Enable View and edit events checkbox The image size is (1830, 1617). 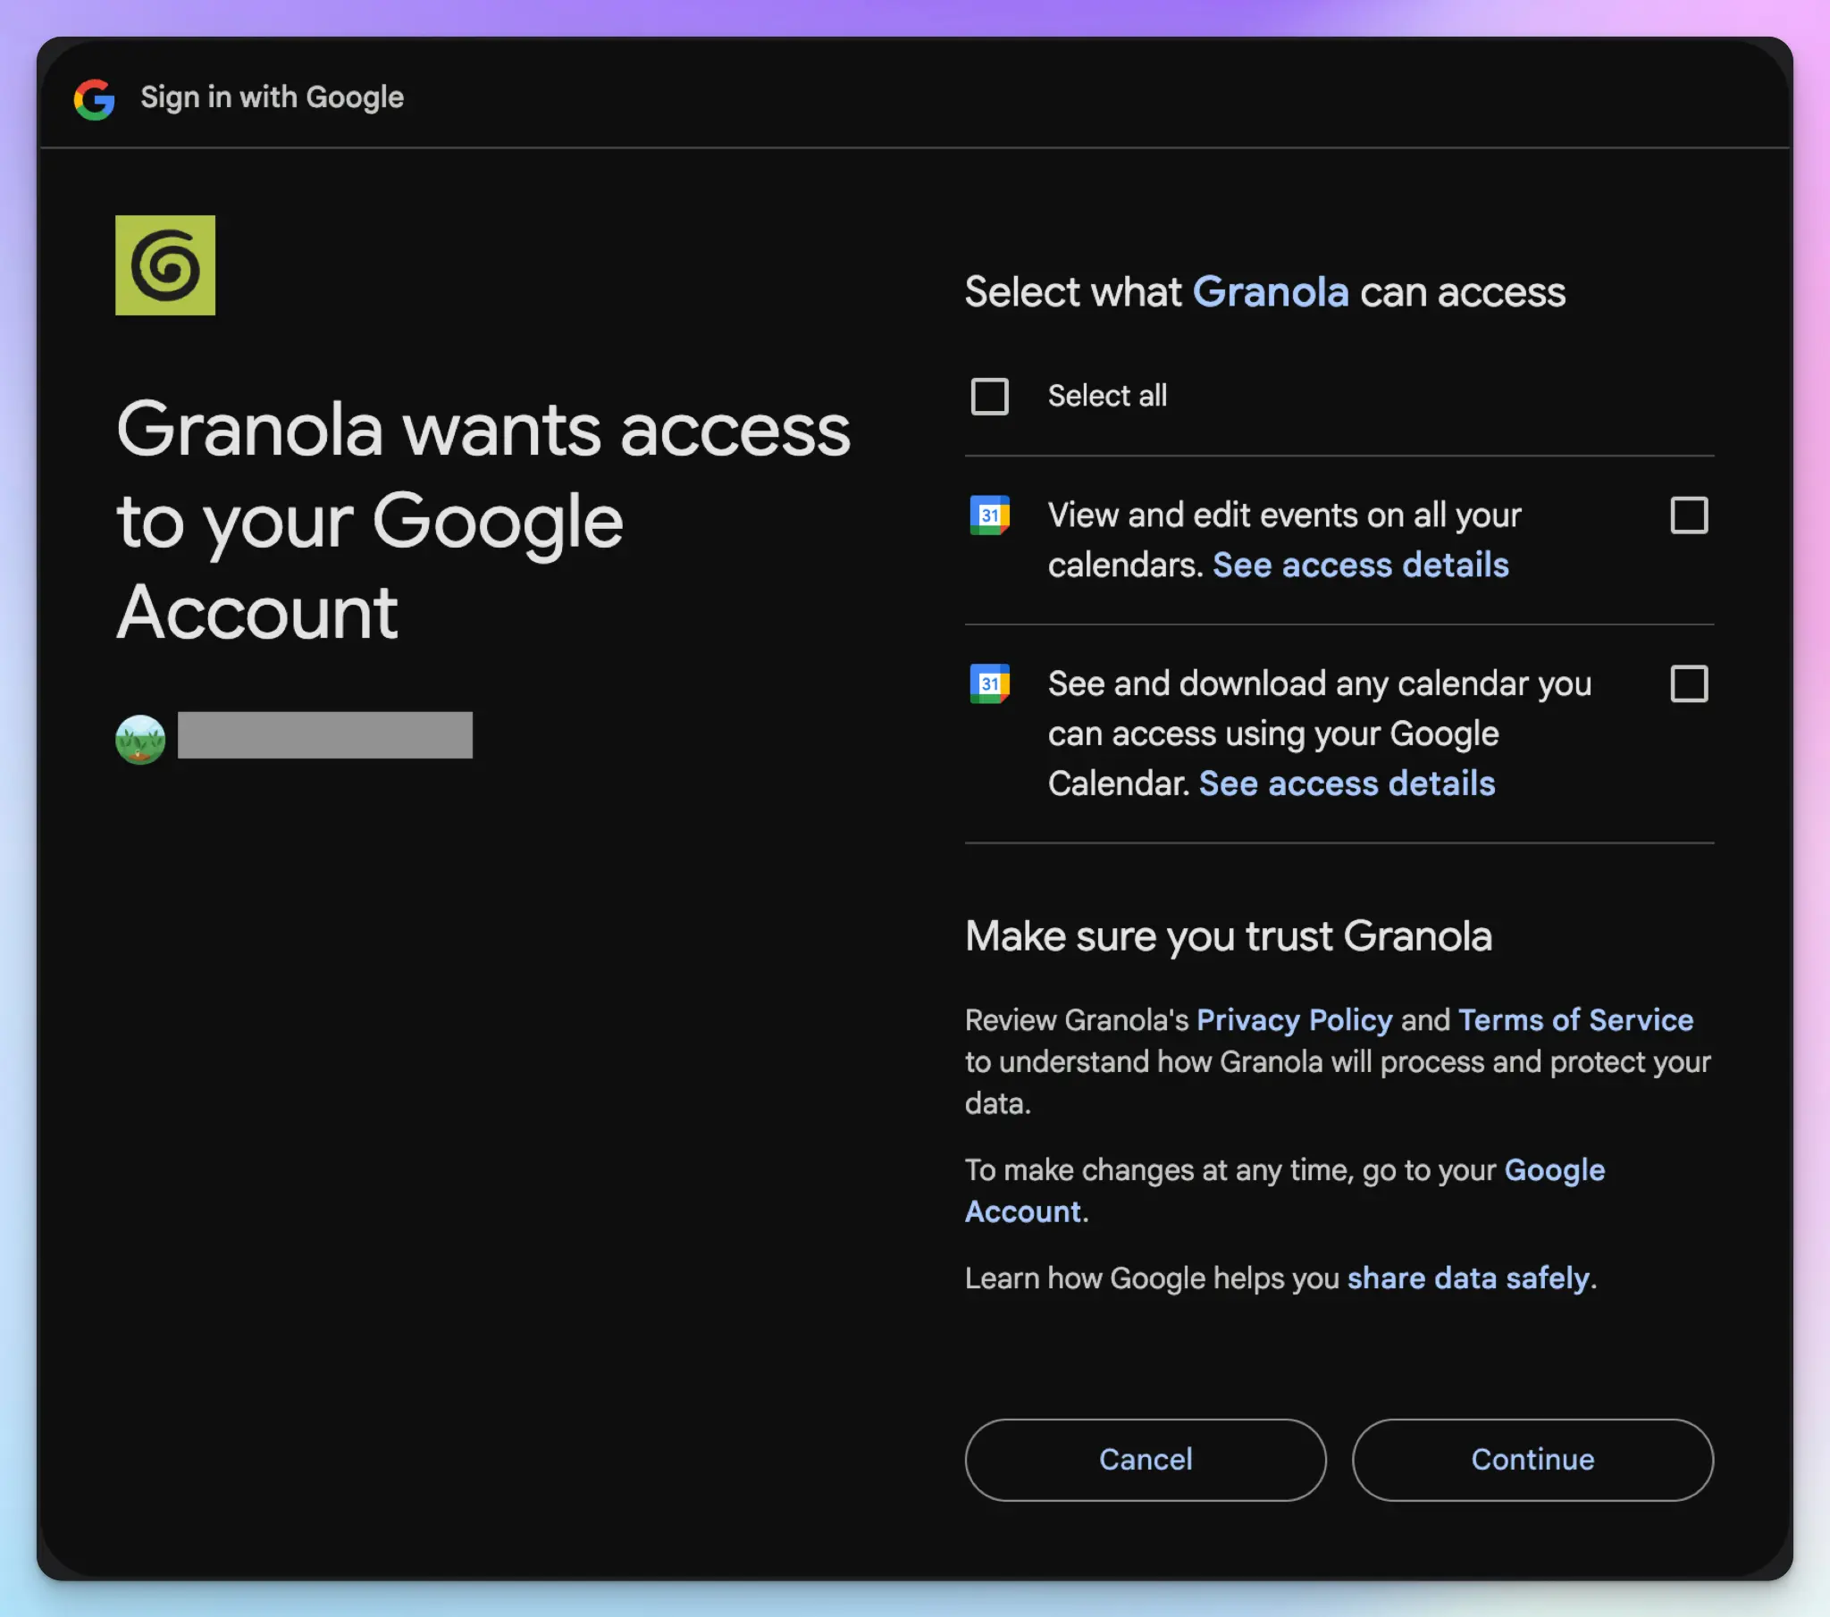[x=1689, y=515]
